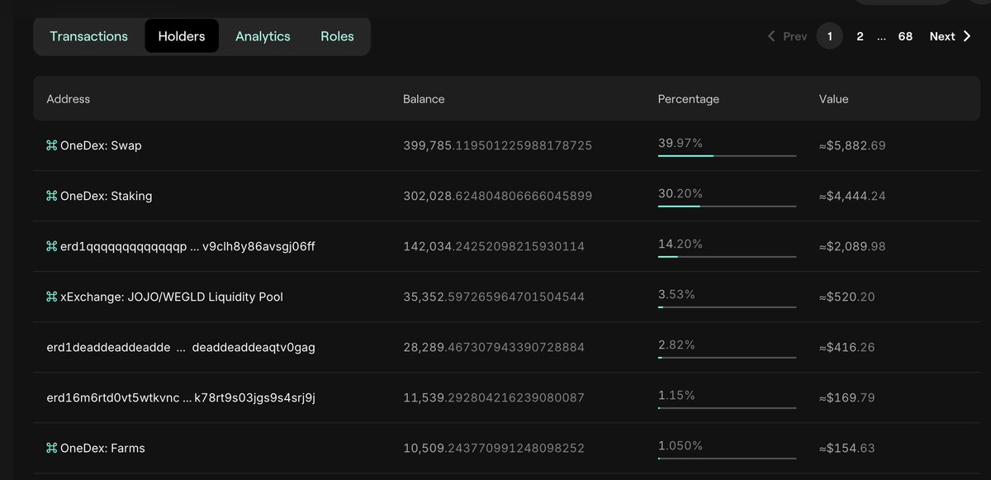This screenshot has width=991, height=480.
Task: Click the 3.53% percentage value
Action: tap(676, 294)
